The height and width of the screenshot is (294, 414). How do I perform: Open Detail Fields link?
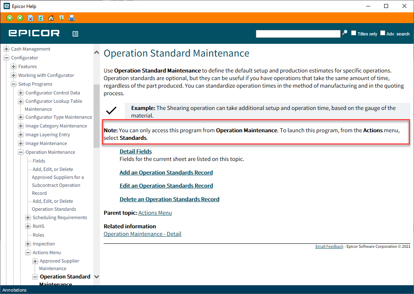point(136,151)
